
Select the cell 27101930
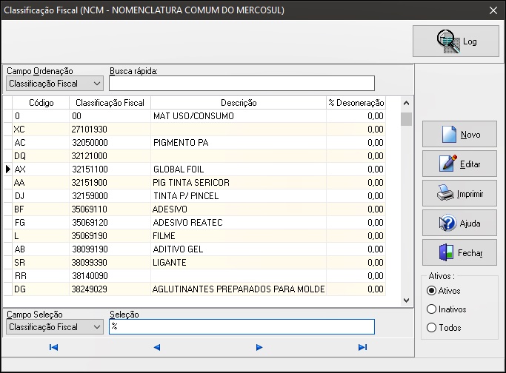(110, 130)
